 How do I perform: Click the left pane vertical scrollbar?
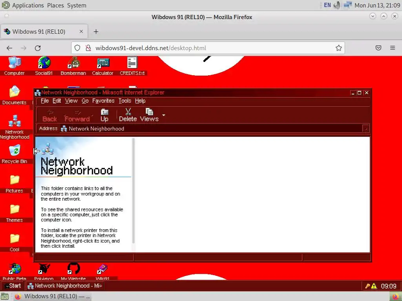(133, 191)
